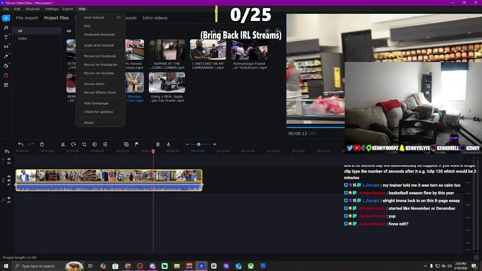Click the clip's audio waveform on timeline
The height and width of the screenshot is (271, 482).
tap(109, 187)
